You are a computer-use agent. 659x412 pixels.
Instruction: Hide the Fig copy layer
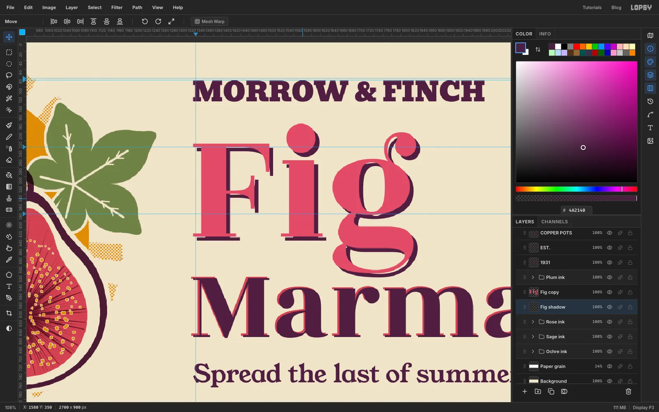[x=610, y=292]
